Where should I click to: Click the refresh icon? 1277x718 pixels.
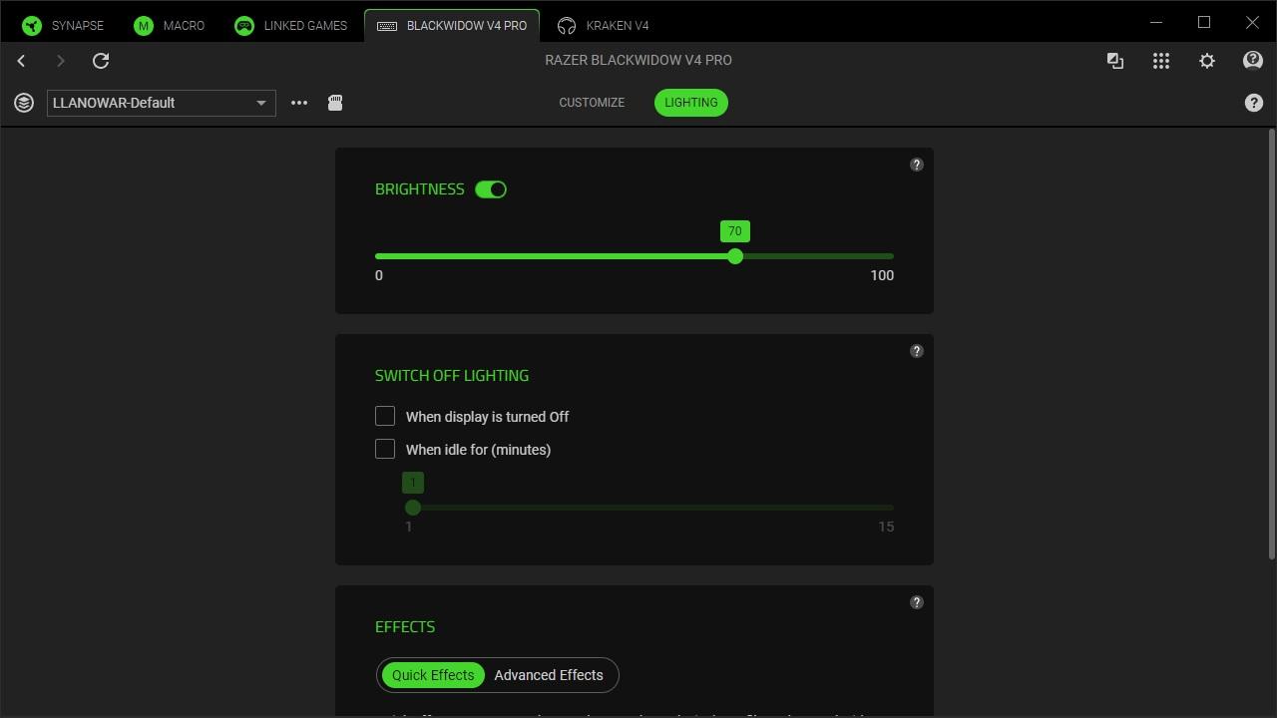[x=101, y=61]
